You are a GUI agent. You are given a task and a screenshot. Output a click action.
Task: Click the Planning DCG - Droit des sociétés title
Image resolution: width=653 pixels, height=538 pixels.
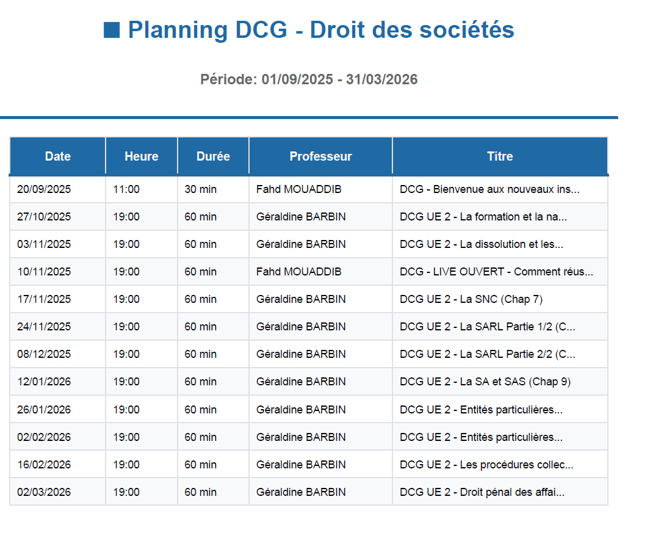(x=320, y=30)
